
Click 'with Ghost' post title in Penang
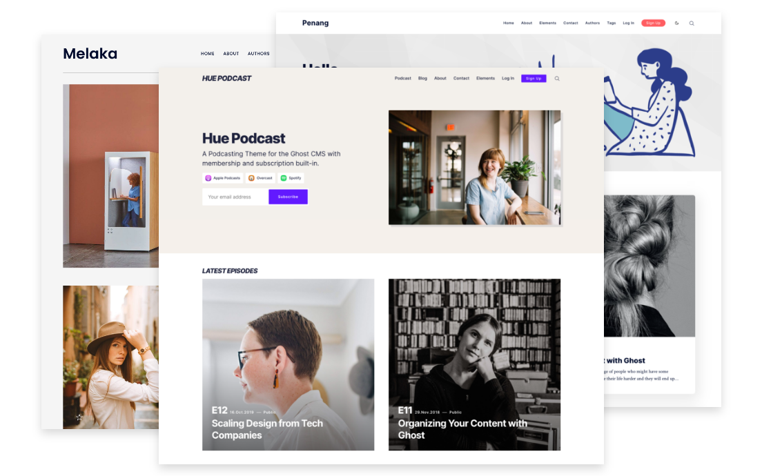point(625,360)
